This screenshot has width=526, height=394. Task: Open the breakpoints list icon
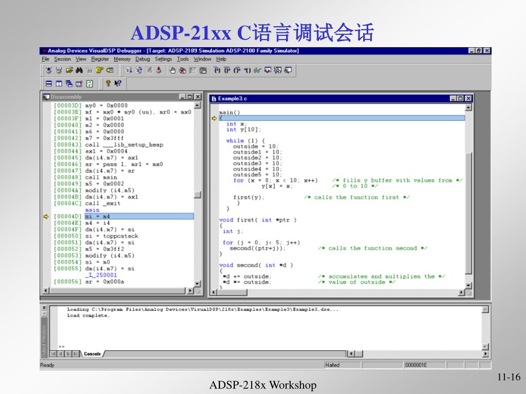pyautogui.click(x=203, y=70)
